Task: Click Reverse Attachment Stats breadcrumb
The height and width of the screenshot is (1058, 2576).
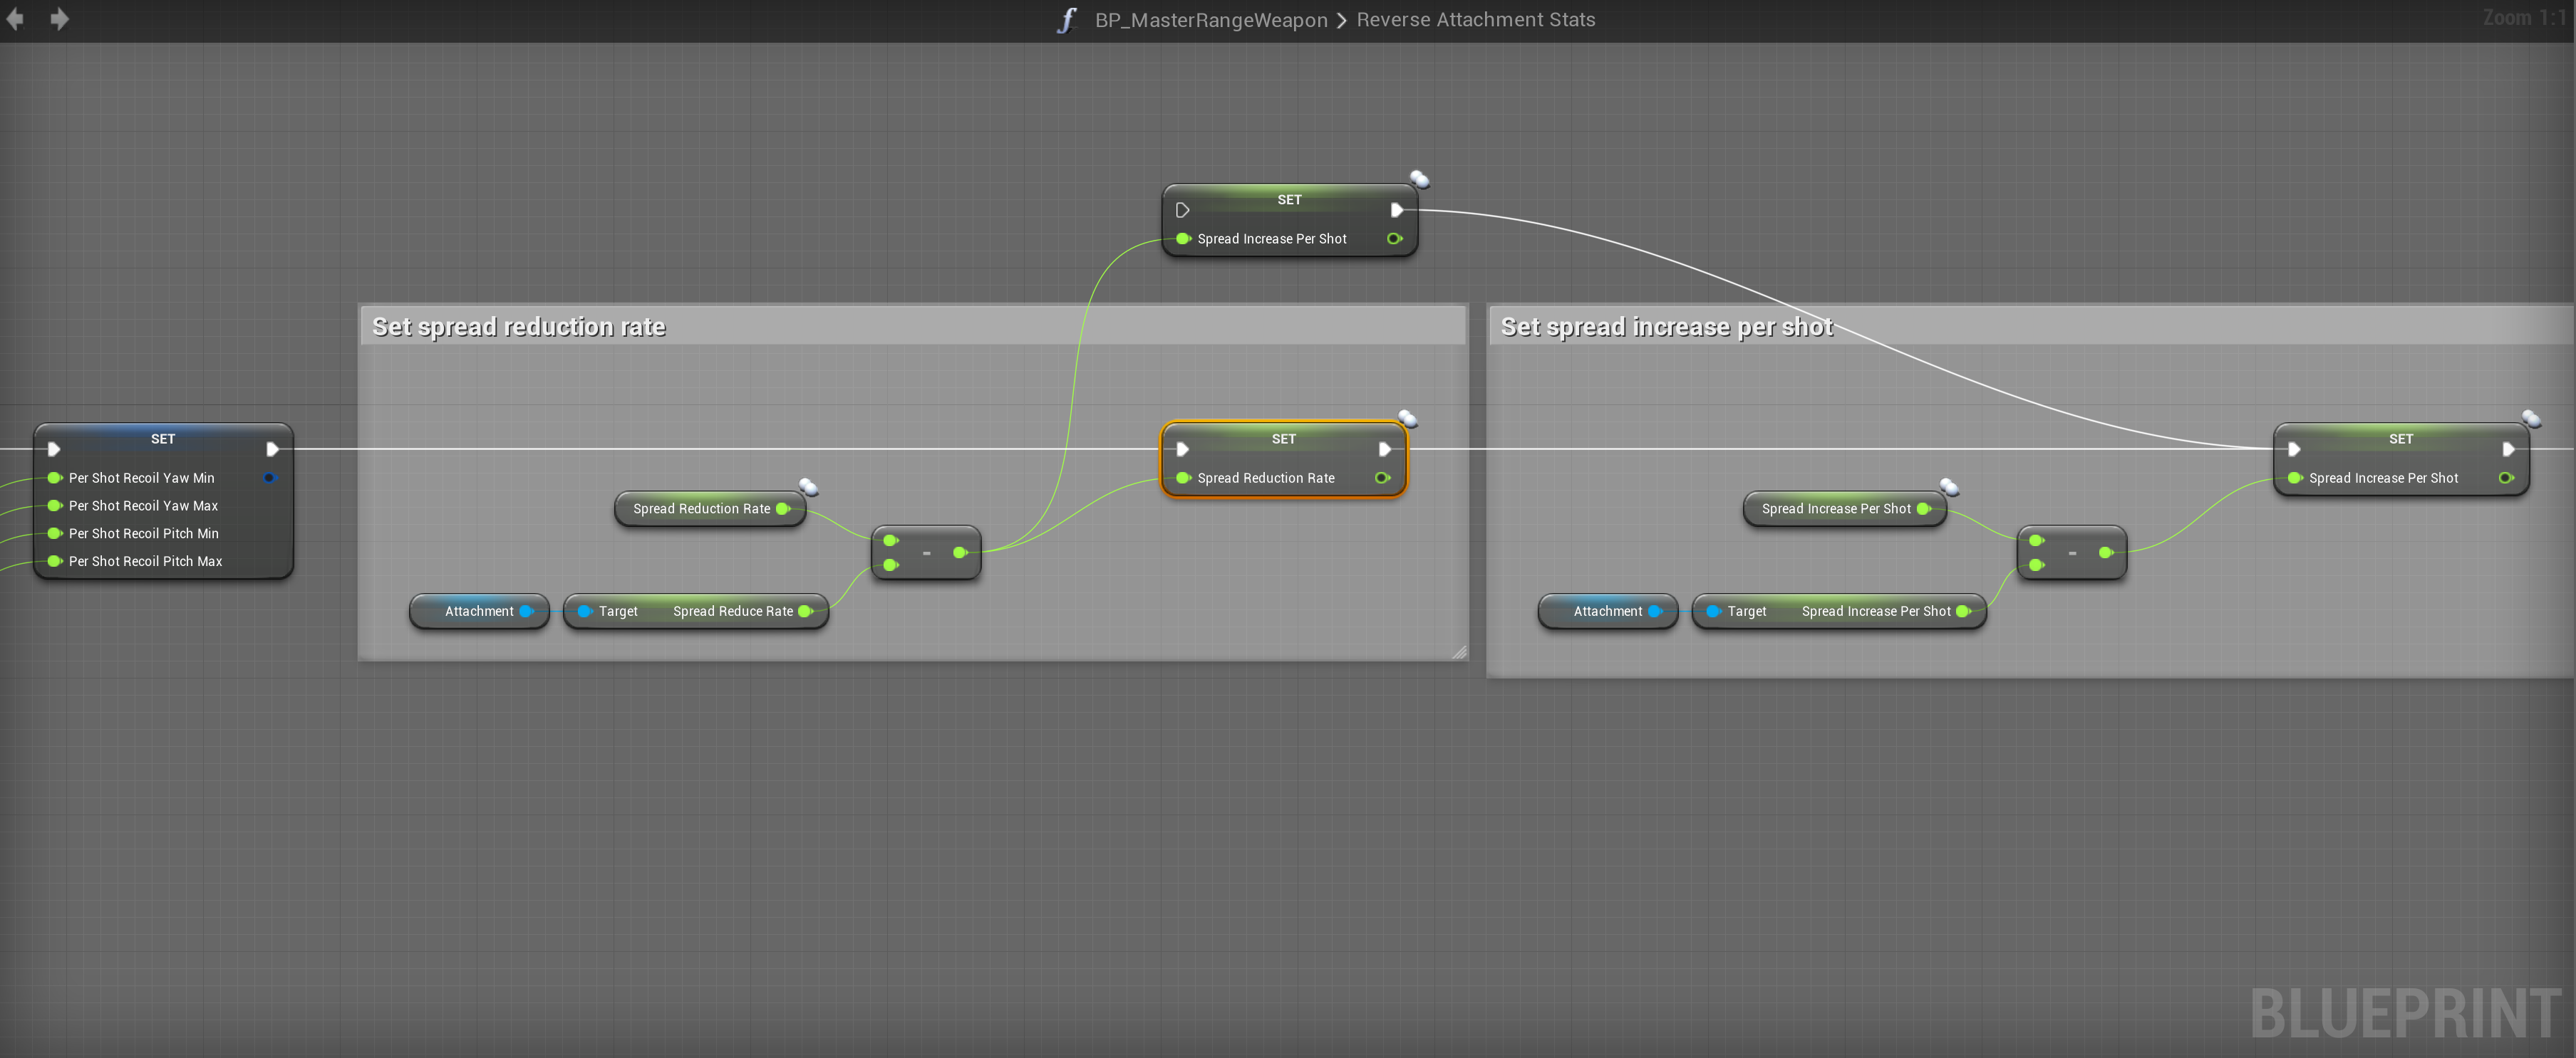Action: tap(1475, 20)
